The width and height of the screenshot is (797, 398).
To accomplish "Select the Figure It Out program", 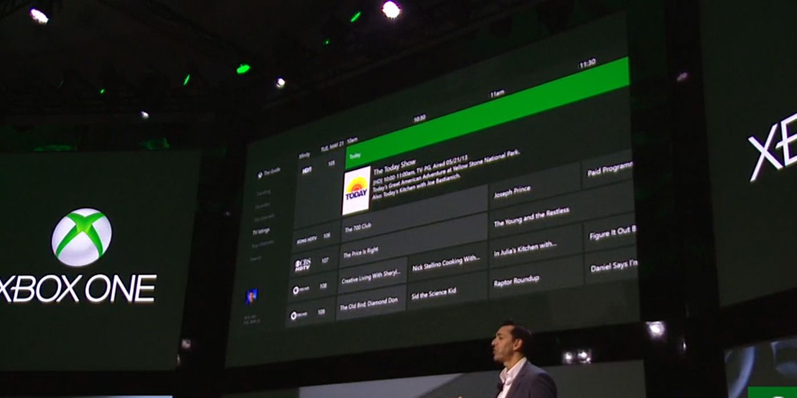I will 610,233.
